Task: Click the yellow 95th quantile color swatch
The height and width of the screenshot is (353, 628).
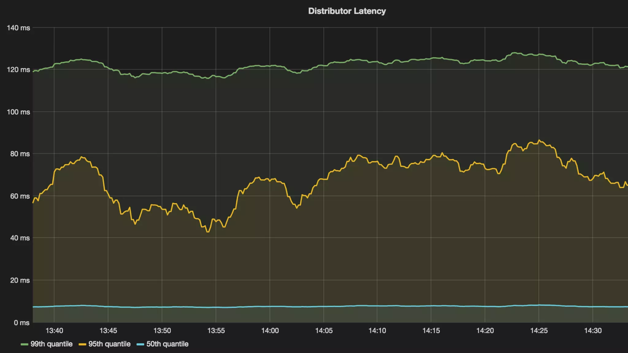Action: click(x=82, y=344)
